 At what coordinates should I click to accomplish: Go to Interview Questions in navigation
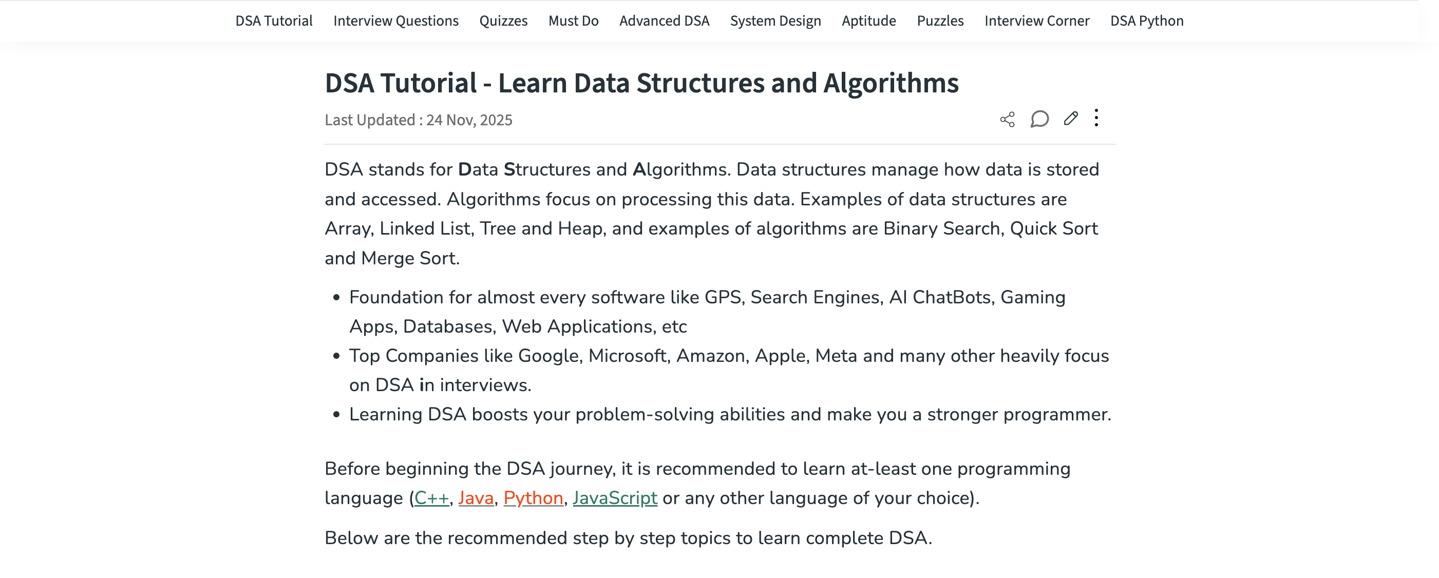(x=395, y=21)
